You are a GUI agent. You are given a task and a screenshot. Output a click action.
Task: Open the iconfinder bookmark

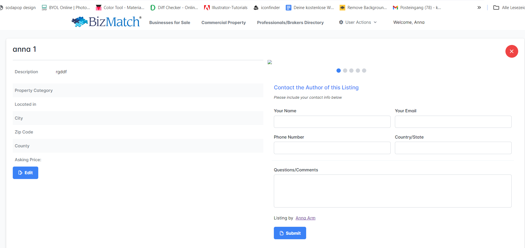pos(267,8)
